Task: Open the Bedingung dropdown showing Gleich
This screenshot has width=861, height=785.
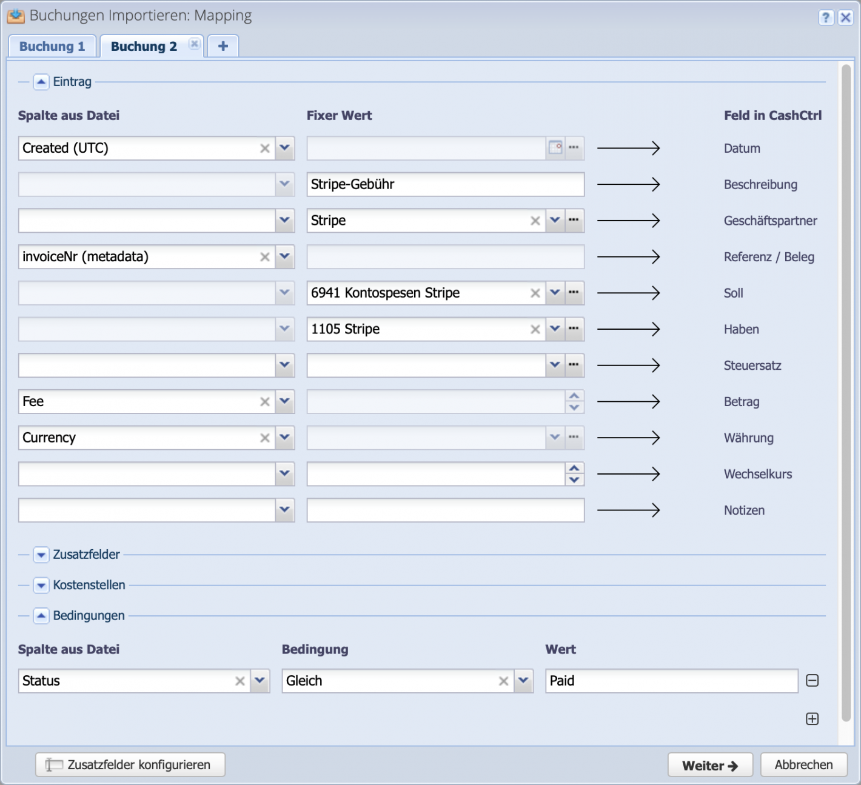Action: tap(524, 681)
